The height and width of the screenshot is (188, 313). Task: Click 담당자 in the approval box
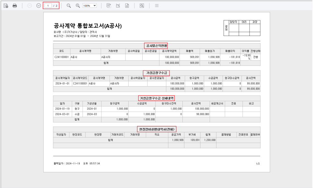(x=233, y=22)
